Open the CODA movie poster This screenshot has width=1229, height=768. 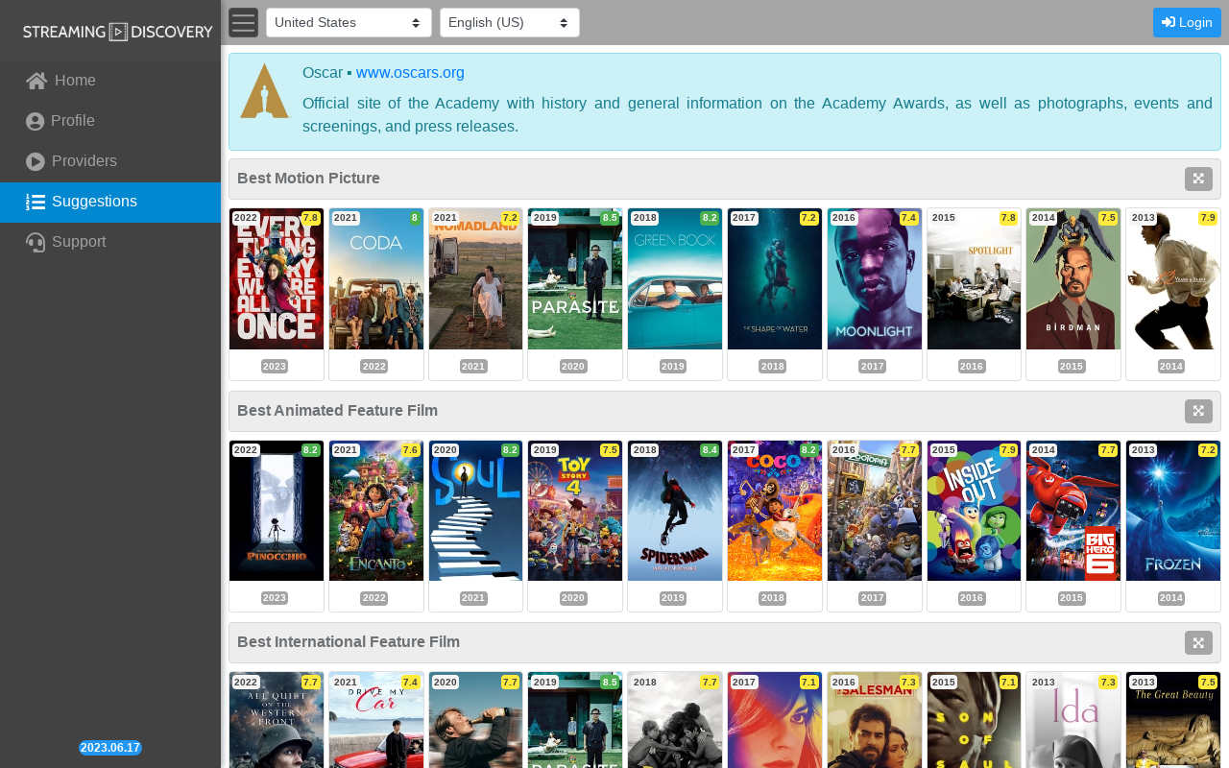[x=376, y=278]
